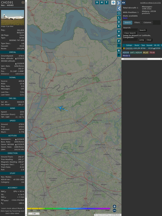Click the Clear button beside Jump

(149, 40)
